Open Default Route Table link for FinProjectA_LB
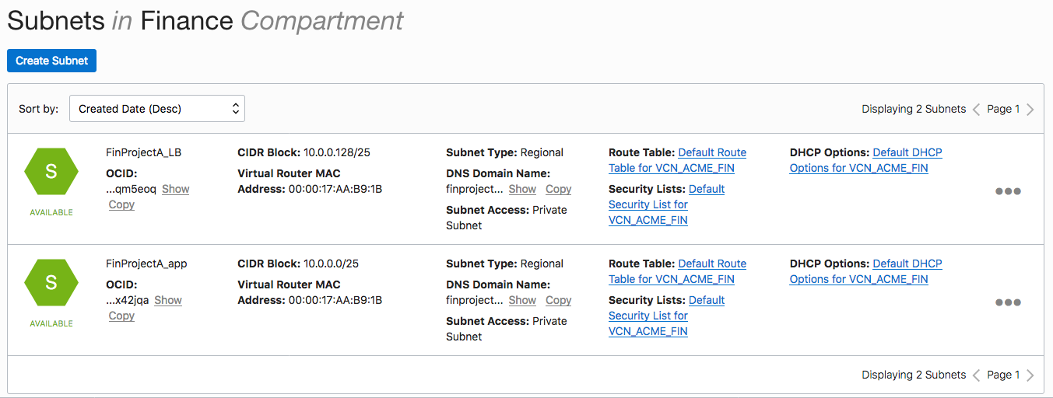The height and width of the screenshot is (398, 1053). click(x=712, y=153)
